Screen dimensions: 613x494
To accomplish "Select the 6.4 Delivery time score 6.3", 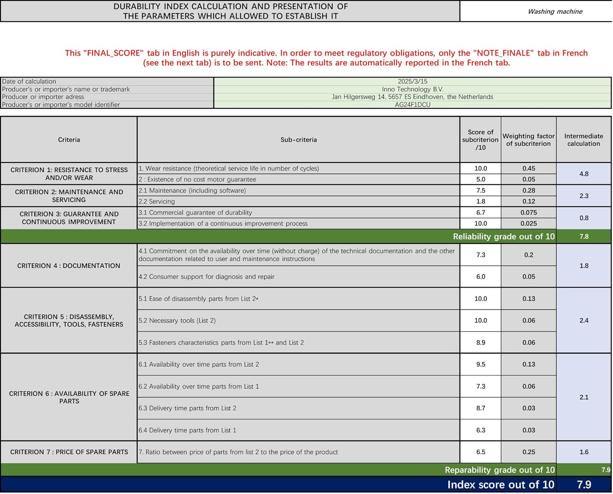I will [x=480, y=430].
